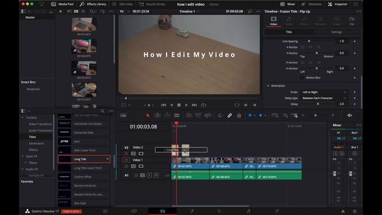Screen dimensions: 382x215
Task: Click the H Anchor slider handle
Action: (x=317, y=68)
